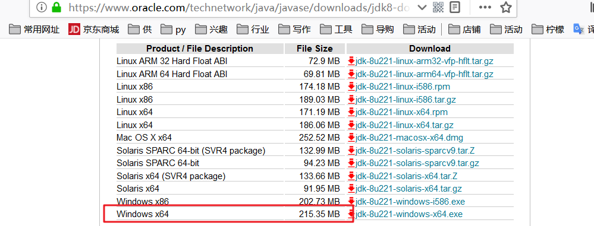Select the 72.9 MB file size cell
594x226 pixels.
315,61
